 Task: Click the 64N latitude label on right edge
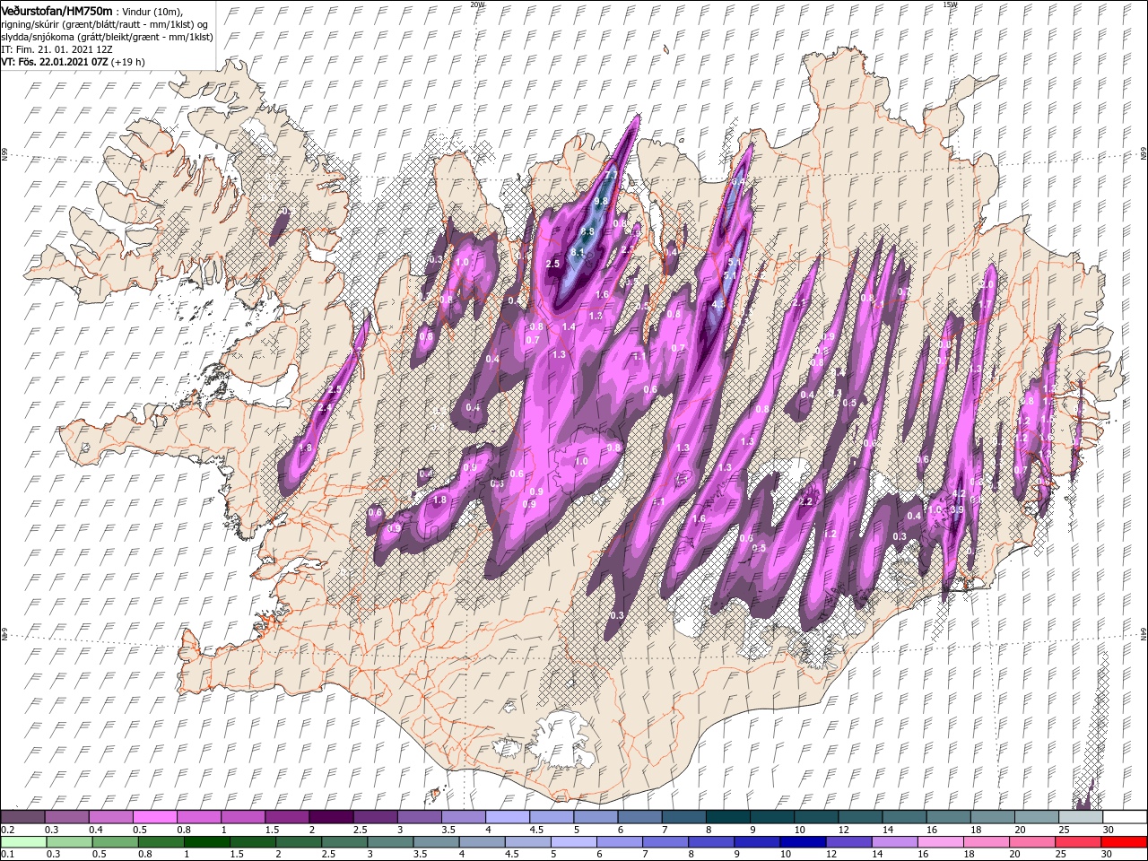1144,633
